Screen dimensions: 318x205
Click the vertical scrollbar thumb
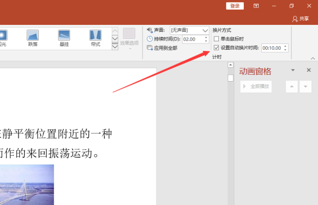tap(231, 78)
